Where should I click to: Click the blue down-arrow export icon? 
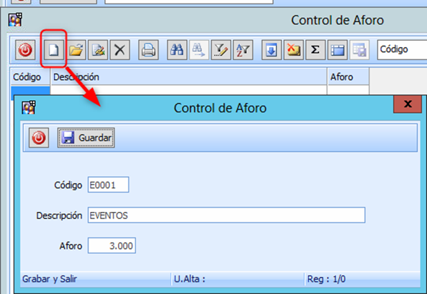[272, 50]
